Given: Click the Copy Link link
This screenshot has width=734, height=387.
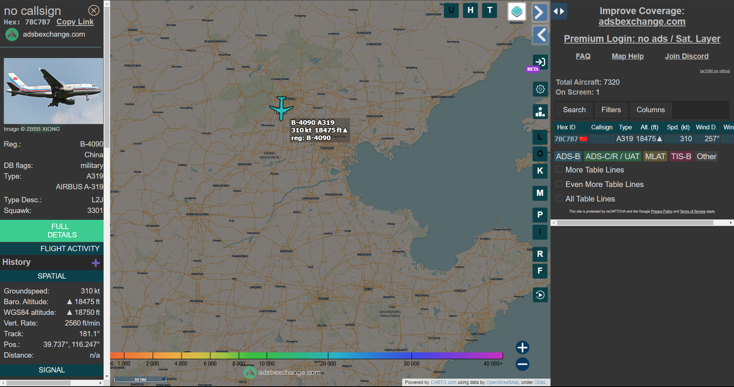Looking at the screenshot, I should pyautogui.click(x=75, y=22).
